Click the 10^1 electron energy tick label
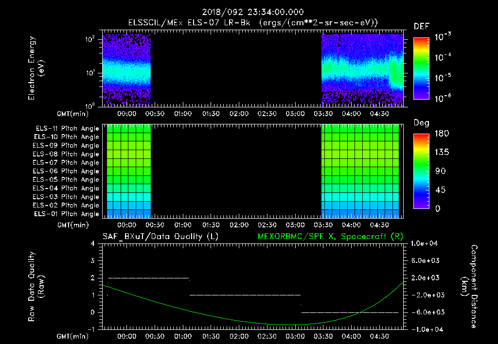The image size is (498, 344). coord(90,72)
